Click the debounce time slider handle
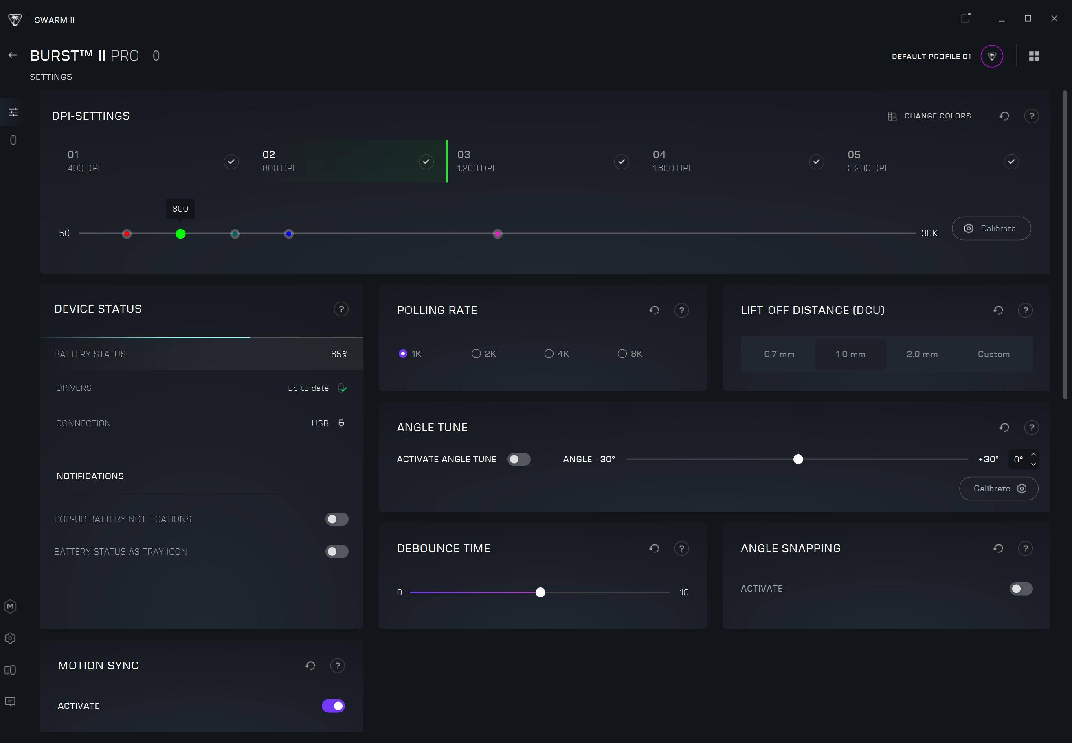This screenshot has width=1072, height=743. (540, 592)
